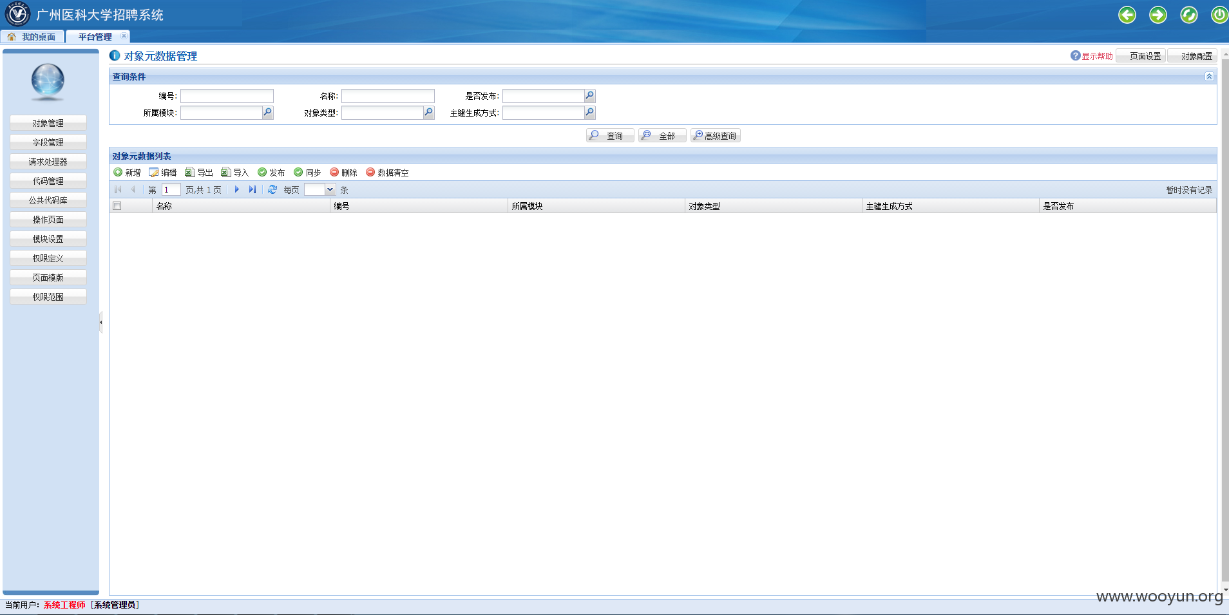Click the 高级查询 button
Image resolution: width=1229 pixels, height=615 pixels.
coord(715,135)
